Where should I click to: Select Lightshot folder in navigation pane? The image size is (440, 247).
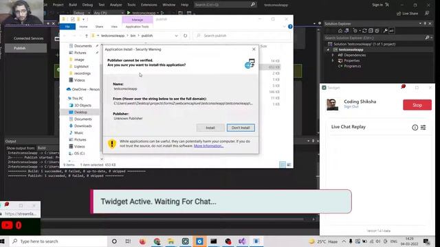click(x=81, y=67)
